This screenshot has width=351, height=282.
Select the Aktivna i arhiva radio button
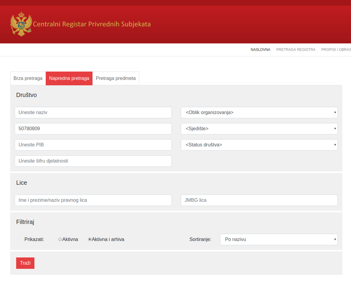[x=89, y=239]
